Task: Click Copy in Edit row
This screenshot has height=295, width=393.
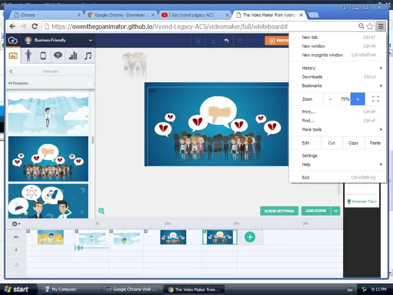Action: pos(353,143)
